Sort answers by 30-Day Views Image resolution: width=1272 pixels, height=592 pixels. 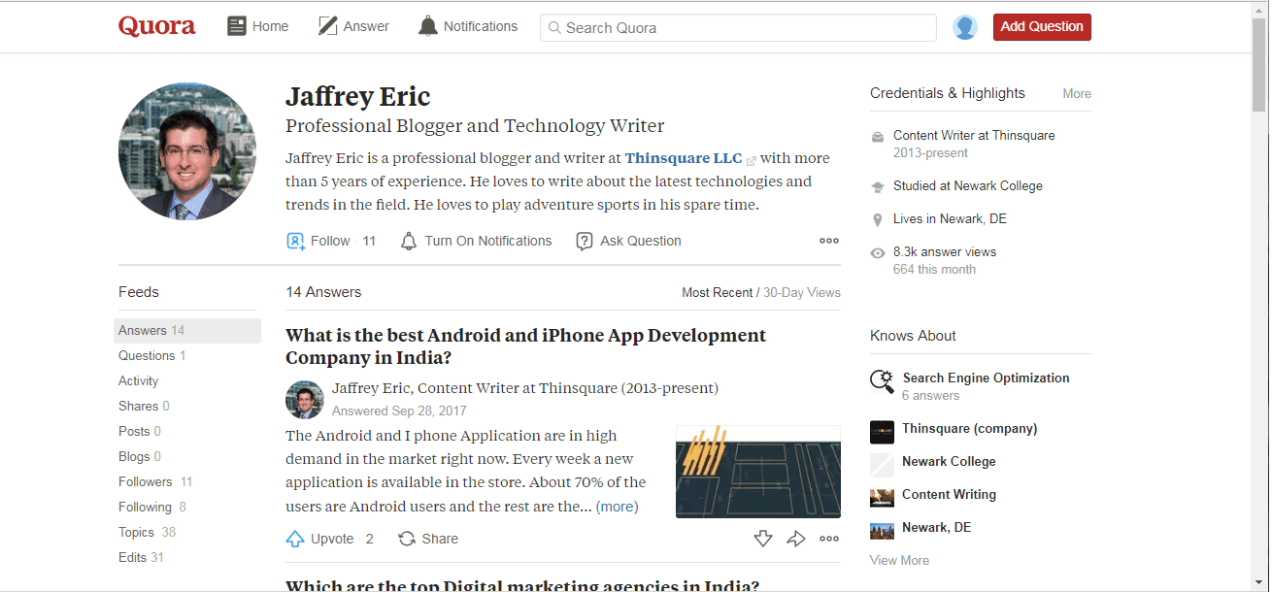pyautogui.click(x=802, y=292)
